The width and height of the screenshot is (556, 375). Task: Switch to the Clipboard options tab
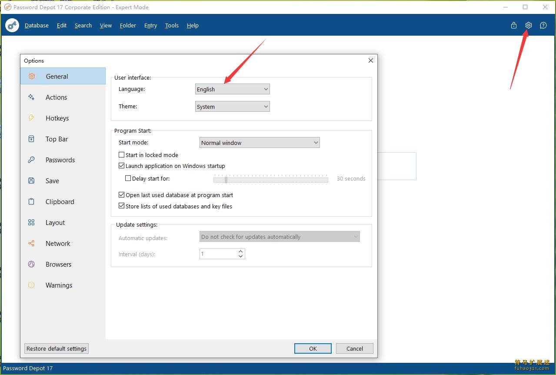(x=63, y=201)
